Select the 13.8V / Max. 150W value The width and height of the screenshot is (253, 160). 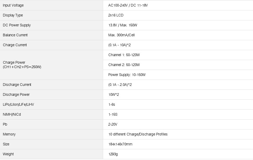(x=123, y=25)
